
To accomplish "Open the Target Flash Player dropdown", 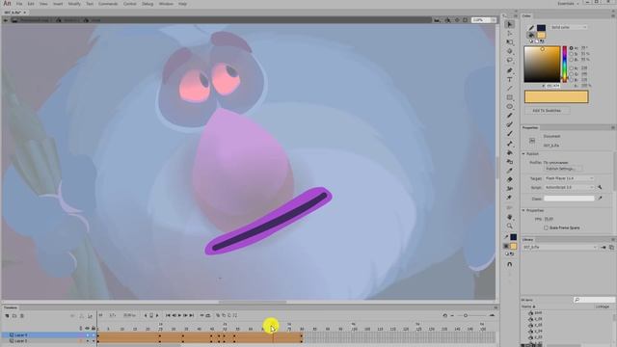I will [569, 178].
